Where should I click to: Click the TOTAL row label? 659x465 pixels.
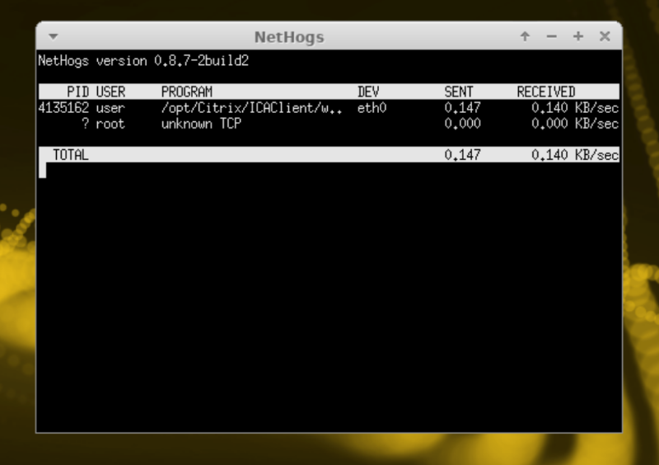point(70,155)
